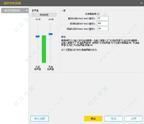144x124 pixels.
Task: Click the 默认设置 button
Action: [39, 118]
